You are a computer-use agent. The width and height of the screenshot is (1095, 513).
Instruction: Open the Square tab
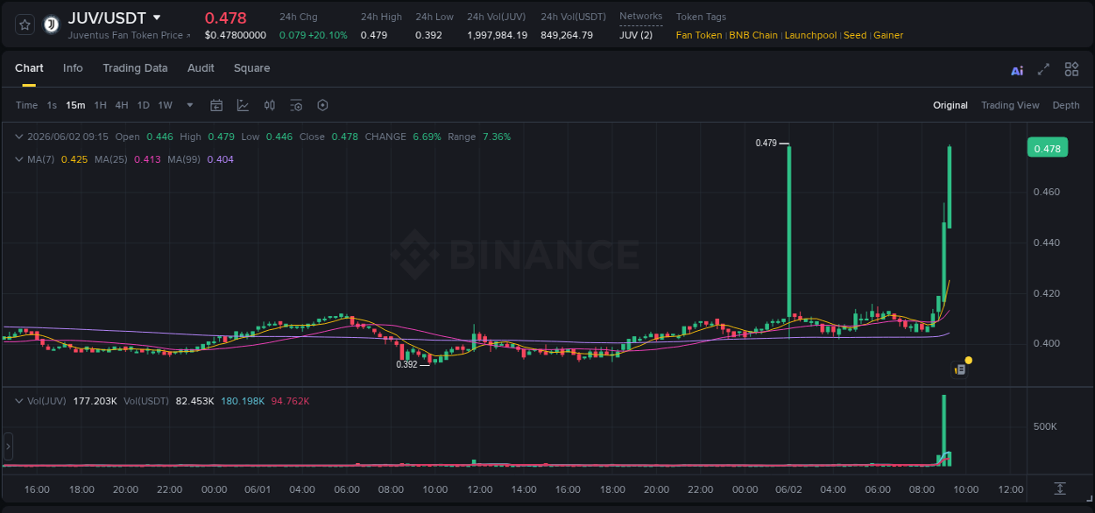point(251,68)
